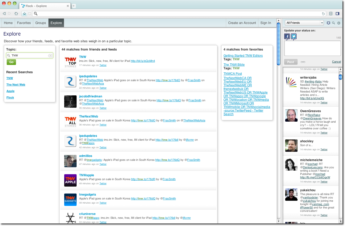Click the OwenGreaves avatar in sidebar
Image resolution: width=345 pixels, height=226 pixels.
(x=291, y=115)
